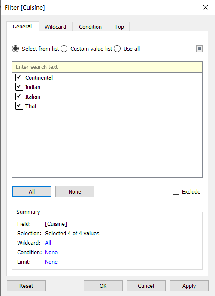Select the Select from list radio button
The width and height of the screenshot is (215, 296).
(x=15, y=49)
